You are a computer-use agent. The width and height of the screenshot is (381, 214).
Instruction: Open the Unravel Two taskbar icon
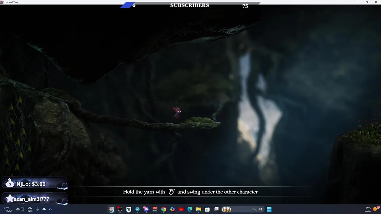pyautogui.click(x=111, y=209)
